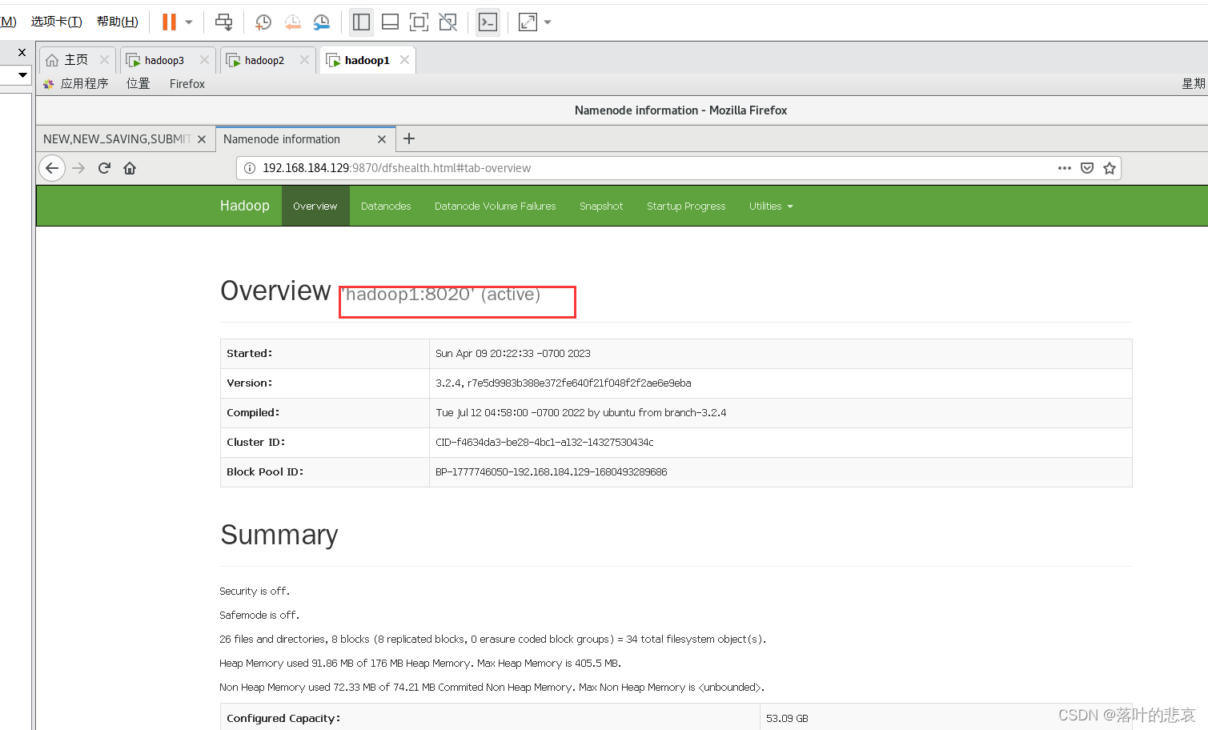Image resolution: width=1208 pixels, height=730 pixels.
Task: Close the left library panel
Action: (x=22, y=52)
